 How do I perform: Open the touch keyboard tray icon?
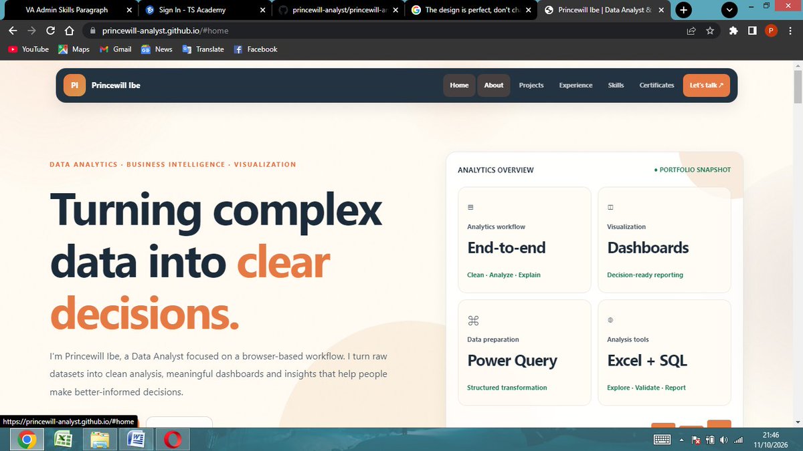[662, 440]
